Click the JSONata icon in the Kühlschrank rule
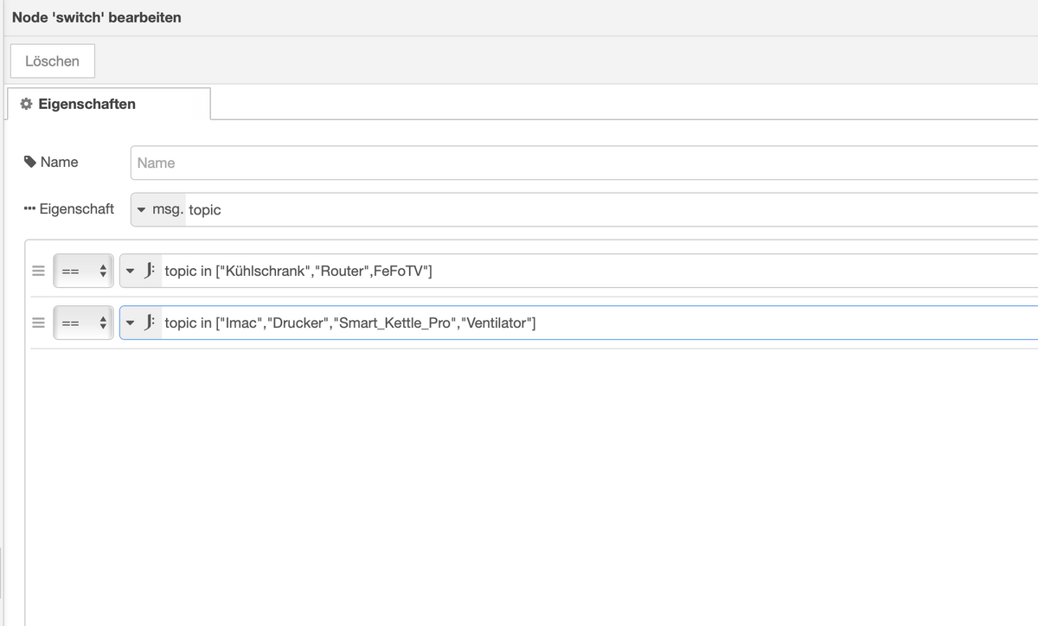1038x626 pixels. [150, 271]
